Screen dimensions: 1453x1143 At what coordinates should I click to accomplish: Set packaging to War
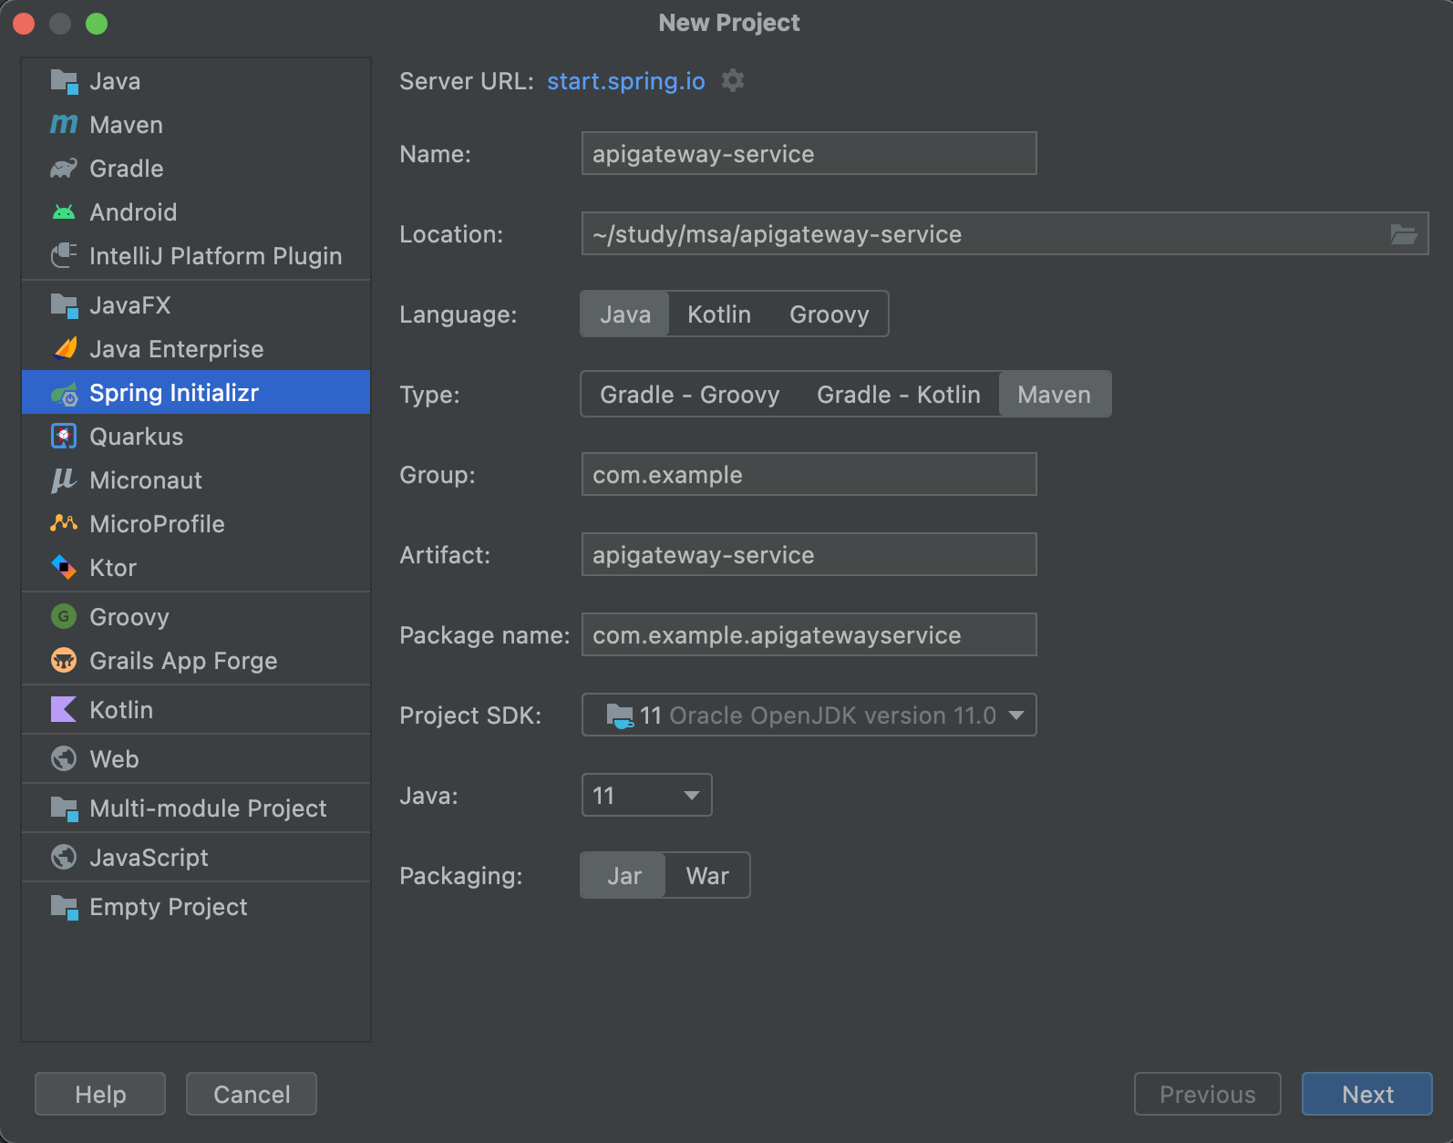[x=707, y=876]
